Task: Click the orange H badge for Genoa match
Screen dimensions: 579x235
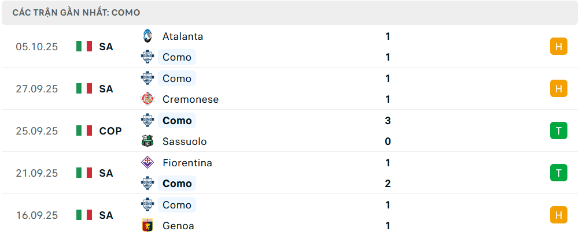Action: pyautogui.click(x=558, y=215)
